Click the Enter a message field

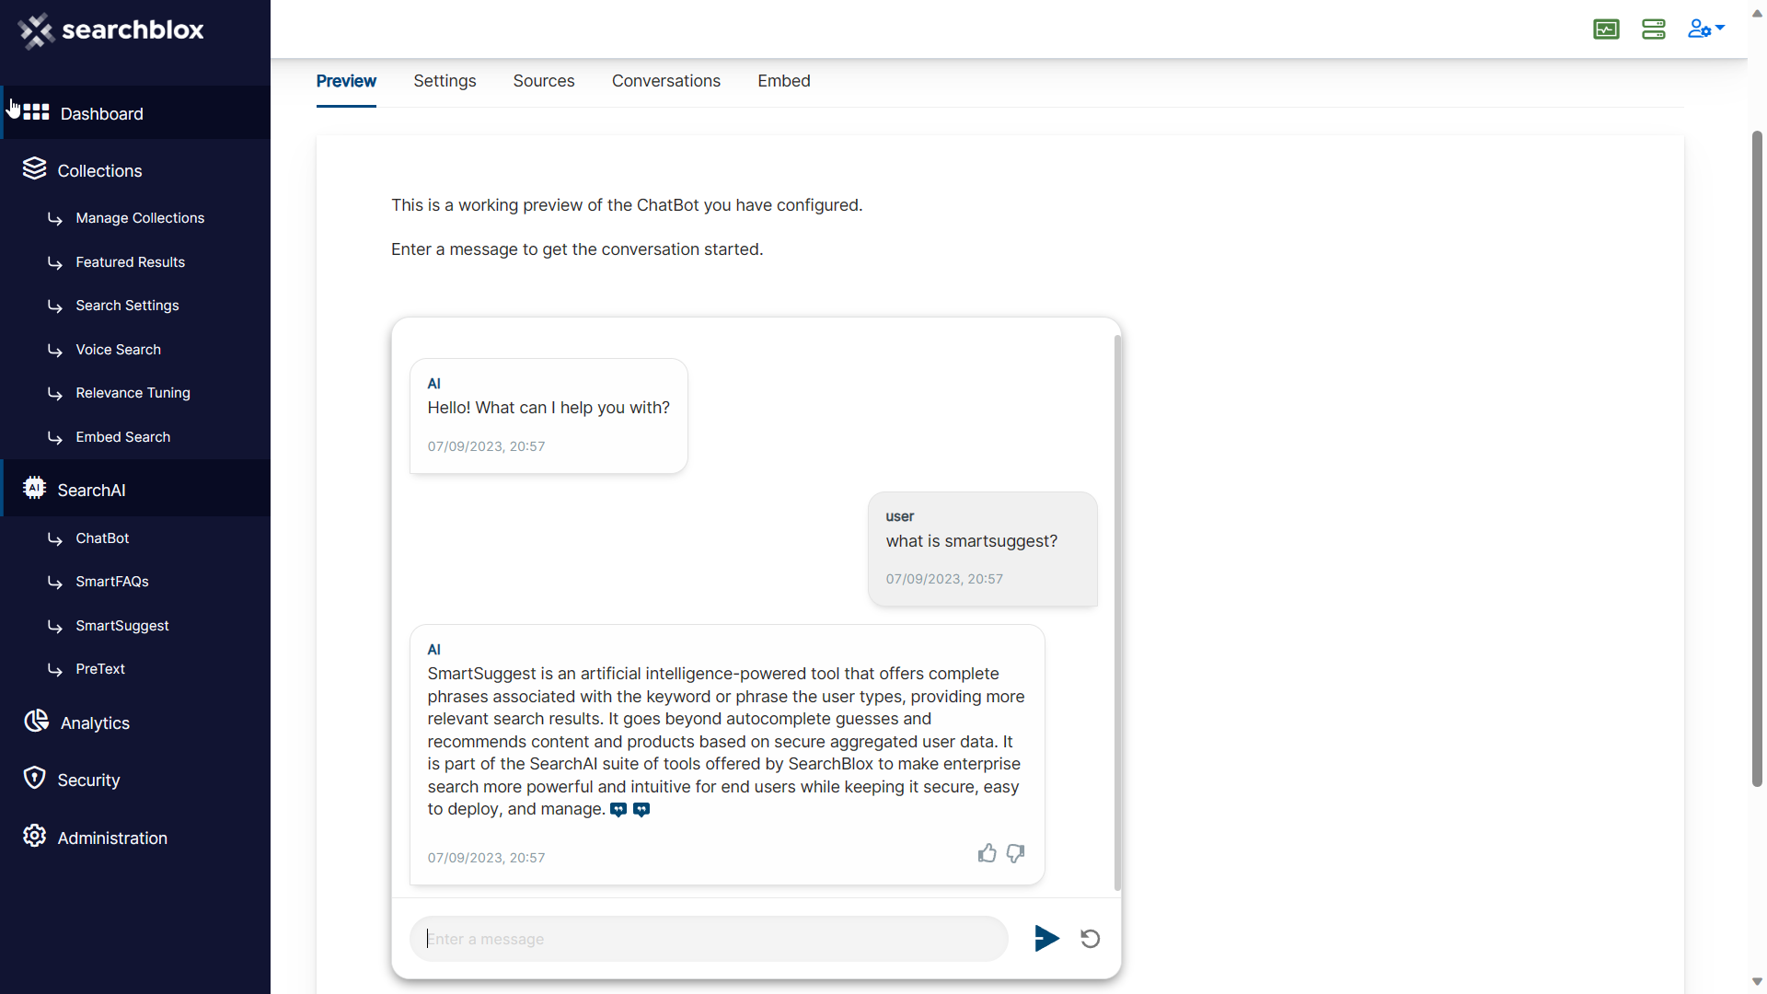(709, 939)
